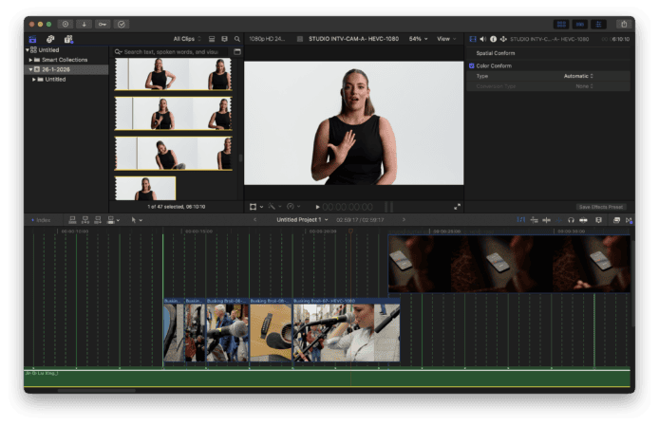
Task: Click the browser search magnifier icon
Action: 236,39
